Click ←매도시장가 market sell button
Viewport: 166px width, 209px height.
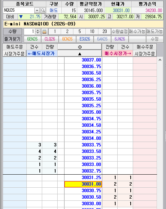(x=42, y=54)
